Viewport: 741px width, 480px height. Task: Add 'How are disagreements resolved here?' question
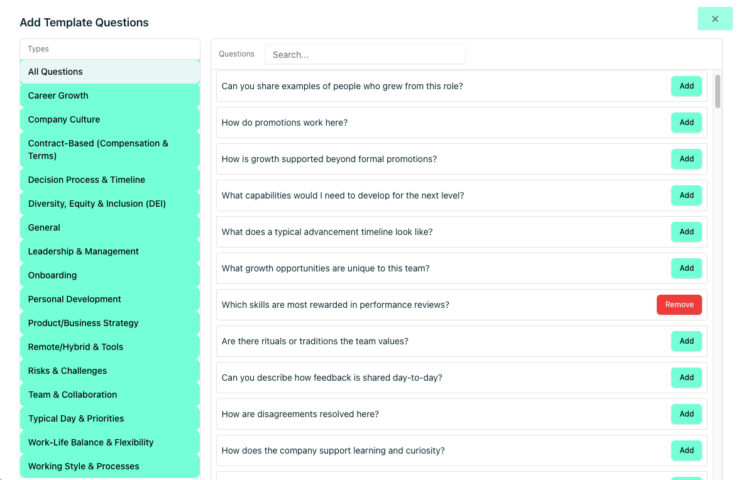[686, 414]
